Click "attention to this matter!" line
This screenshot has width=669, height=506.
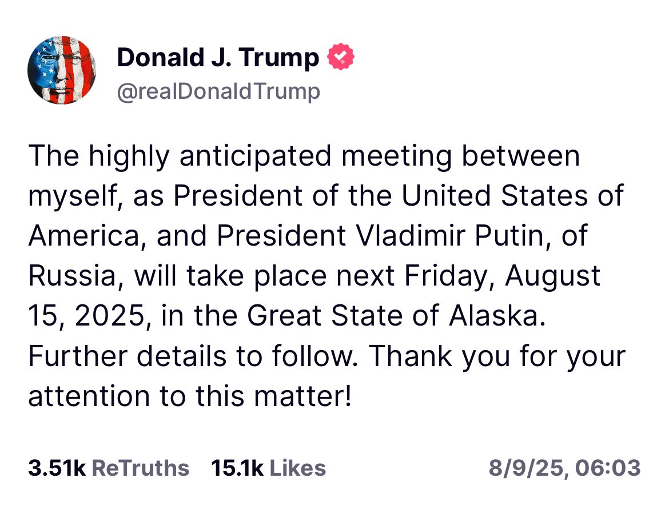[x=189, y=396]
